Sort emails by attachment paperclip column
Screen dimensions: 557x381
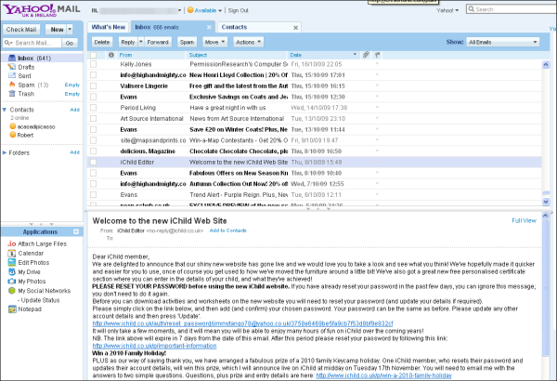366,56
